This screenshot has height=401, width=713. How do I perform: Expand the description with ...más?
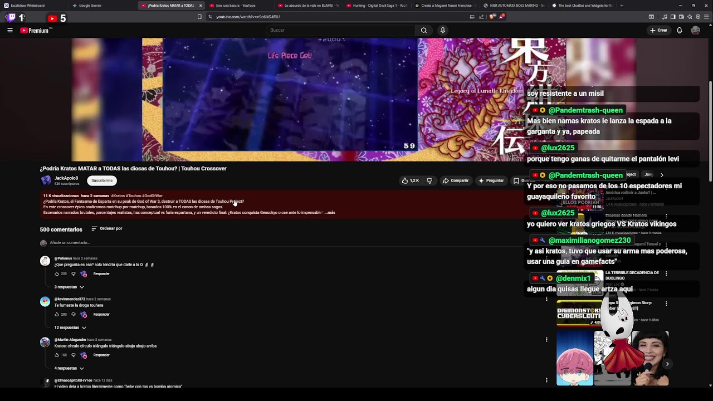tap(330, 213)
